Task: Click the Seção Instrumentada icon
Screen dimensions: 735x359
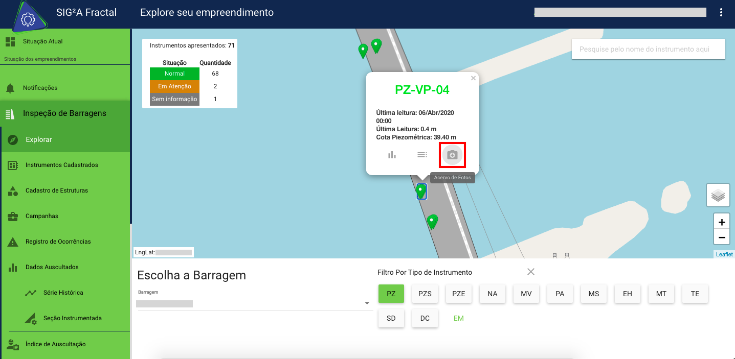Action: click(x=31, y=318)
